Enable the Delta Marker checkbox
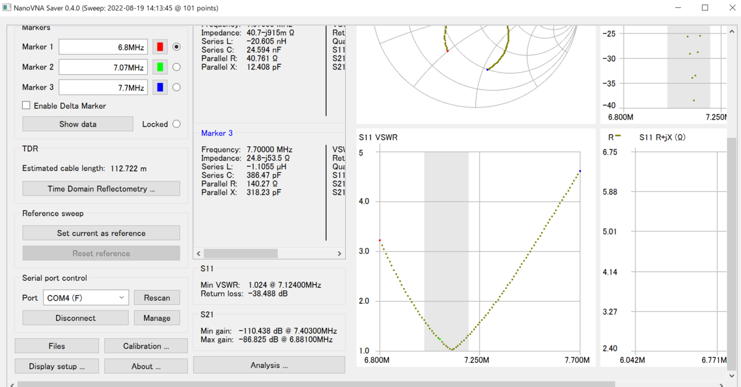Image resolution: width=741 pixels, height=387 pixels. tap(26, 106)
